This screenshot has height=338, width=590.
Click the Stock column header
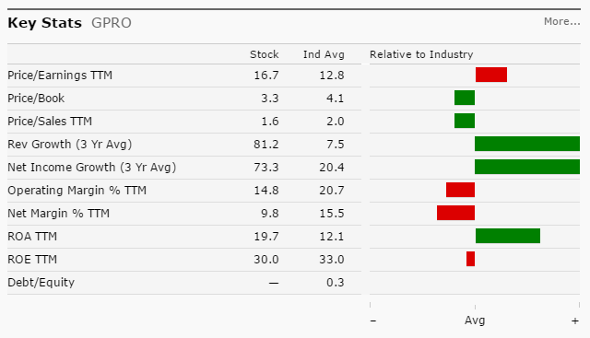click(x=265, y=54)
